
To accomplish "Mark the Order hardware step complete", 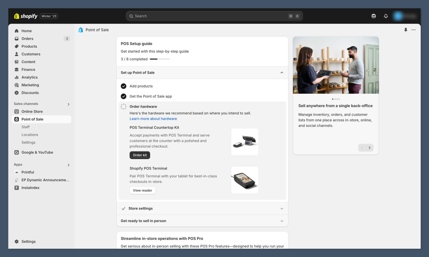I will point(123,106).
